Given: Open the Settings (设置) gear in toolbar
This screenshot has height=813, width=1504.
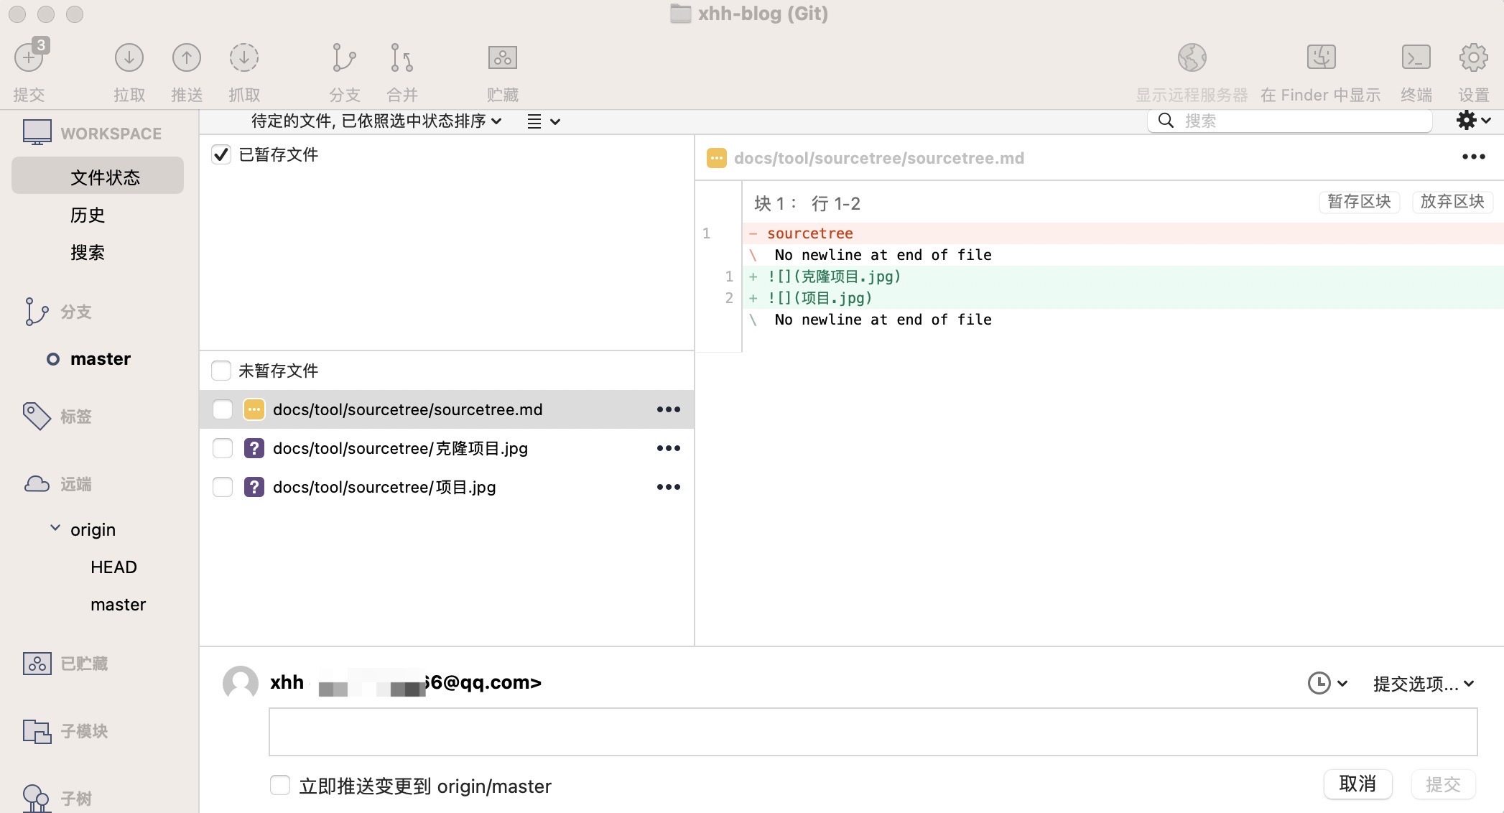Looking at the screenshot, I should pos(1473,57).
